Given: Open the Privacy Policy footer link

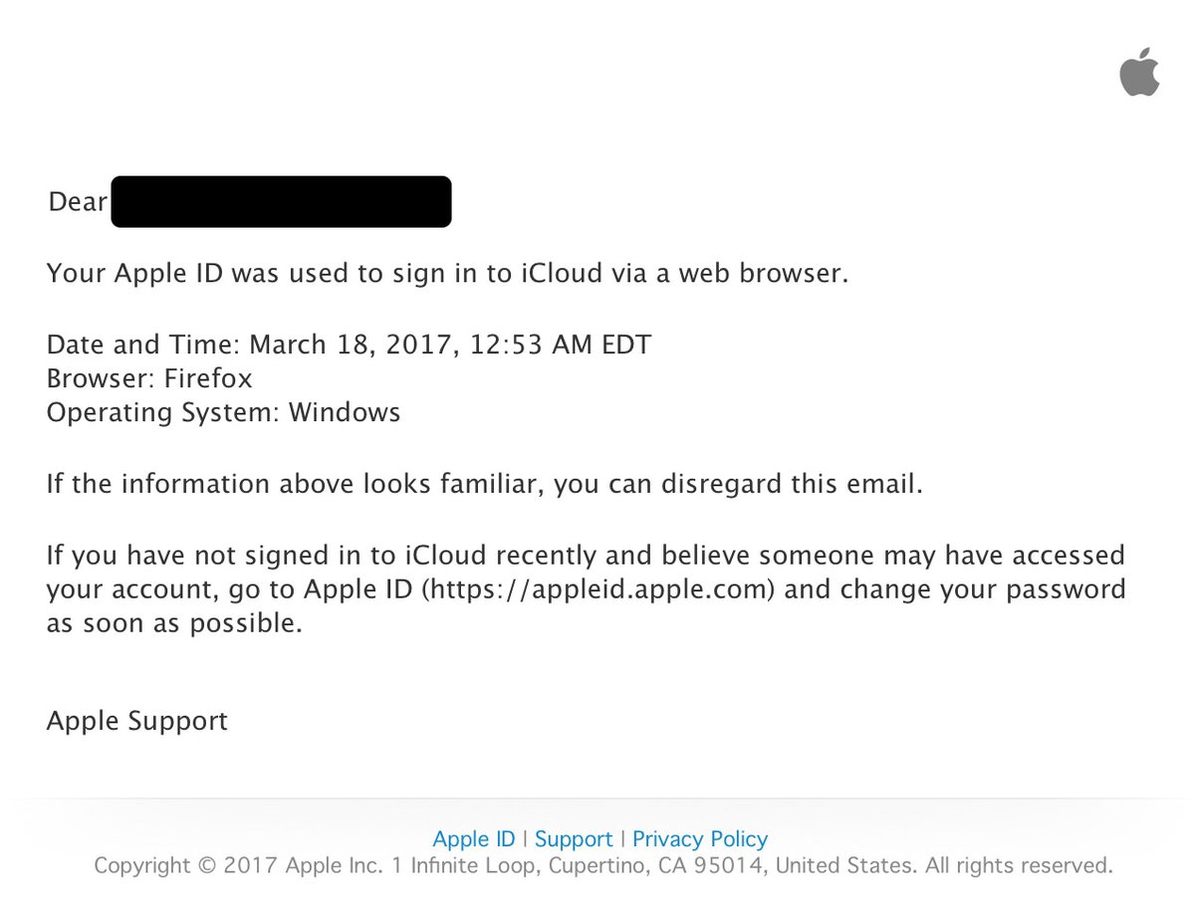Looking at the screenshot, I should (x=700, y=839).
